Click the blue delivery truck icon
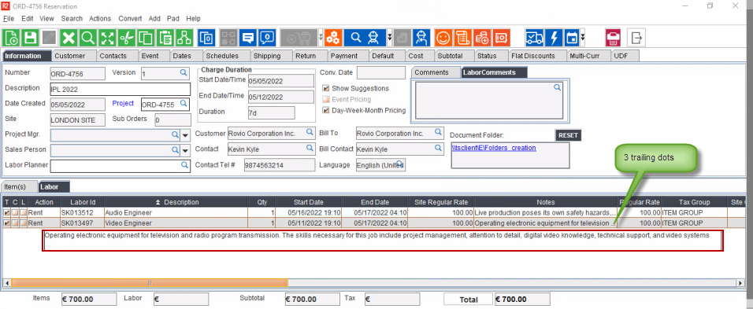 pos(534,38)
